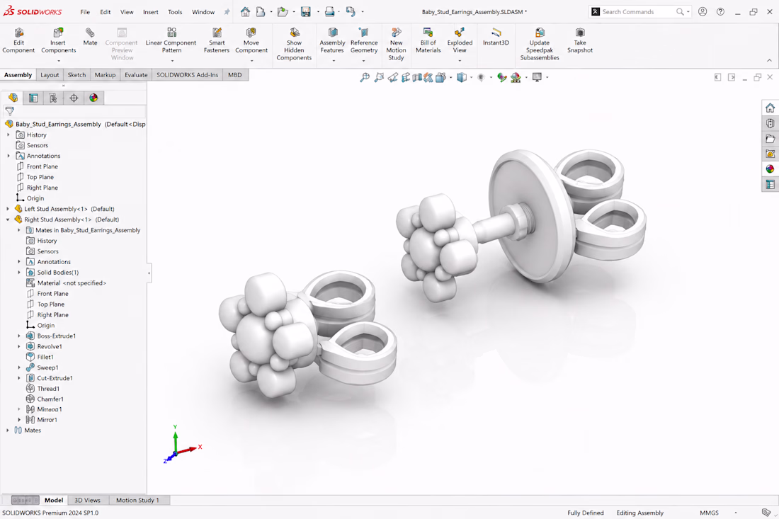Click the Take Snapshot icon
This screenshot has width=779, height=519.
pyautogui.click(x=580, y=33)
